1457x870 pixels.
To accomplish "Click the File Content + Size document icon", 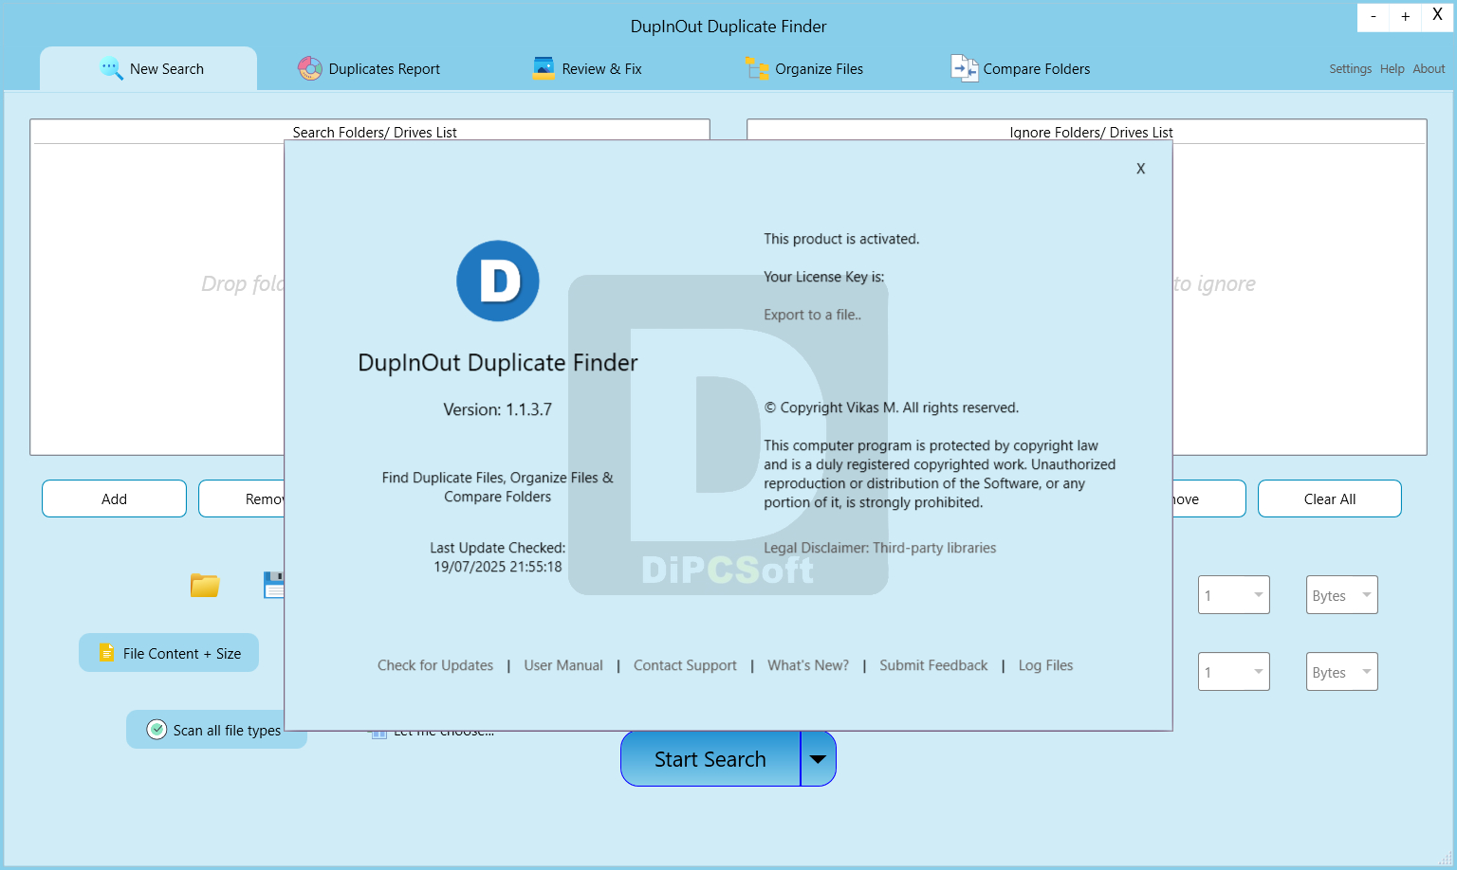I will 106,652.
